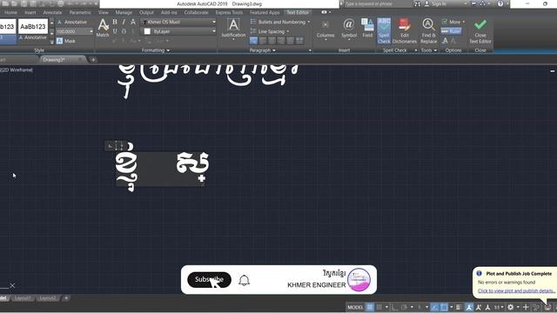
Task: Click the annotation monitor plus icon
Action: click(x=526, y=307)
